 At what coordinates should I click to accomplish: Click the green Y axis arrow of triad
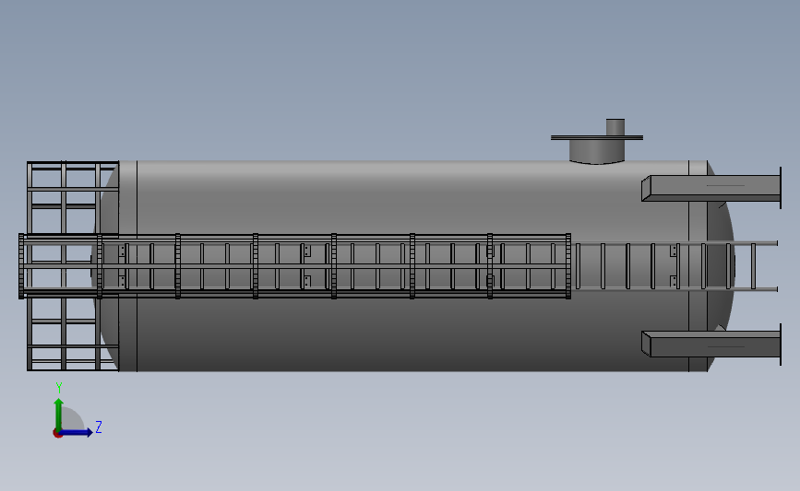click(x=59, y=414)
